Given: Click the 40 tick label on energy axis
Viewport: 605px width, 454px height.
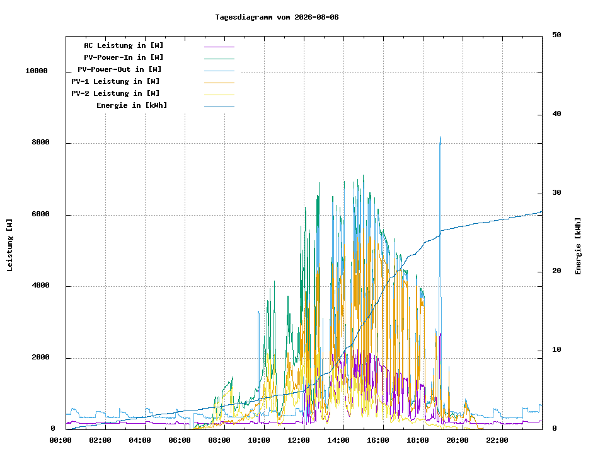Looking at the screenshot, I should (556, 113).
